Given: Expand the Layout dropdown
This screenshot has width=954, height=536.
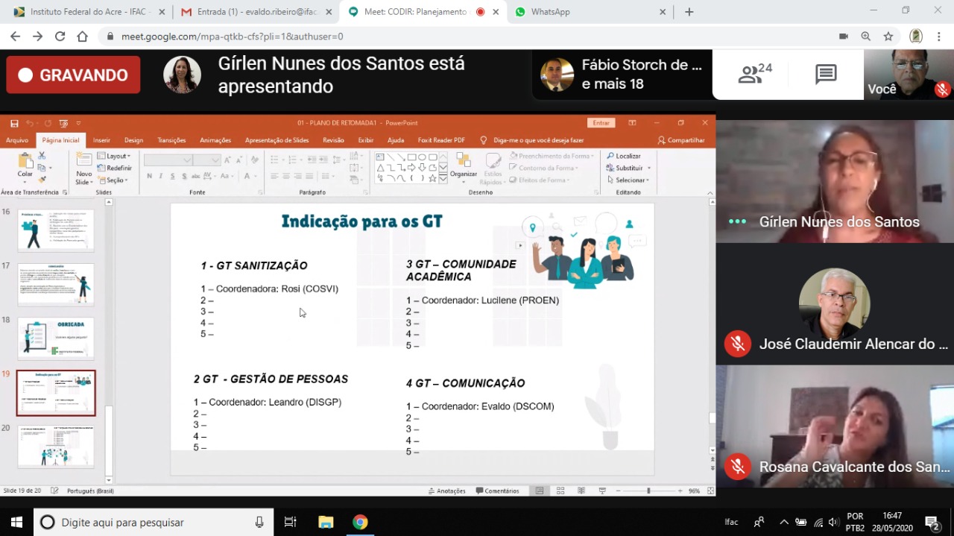Looking at the screenshot, I should click(x=117, y=157).
